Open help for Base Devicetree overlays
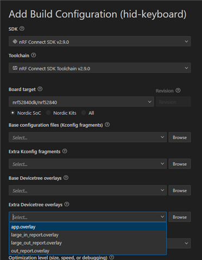The height and width of the screenshot is (260, 202). point(66,178)
